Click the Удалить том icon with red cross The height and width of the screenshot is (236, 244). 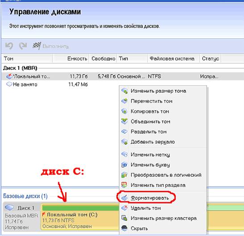(124, 208)
